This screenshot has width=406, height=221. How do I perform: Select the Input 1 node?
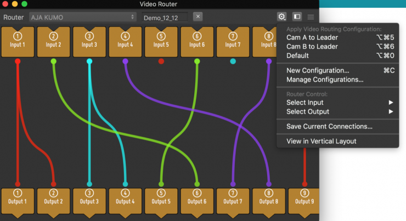pyautogui.click(x=18, y=41)
